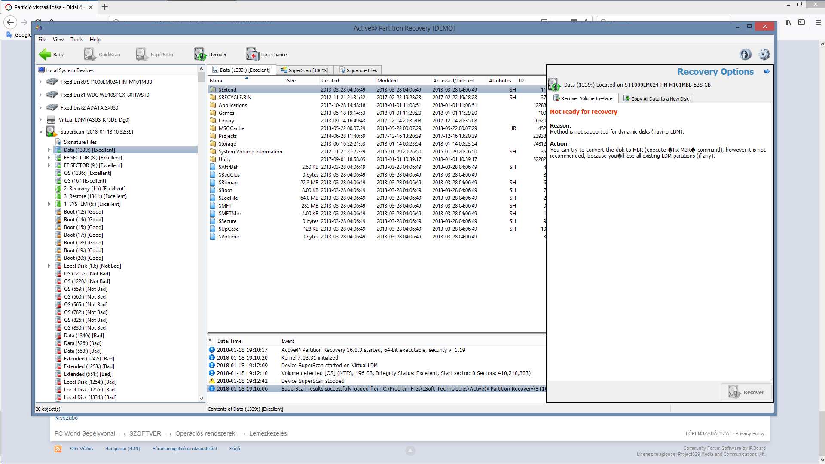This screenshot has height=464, width=825.
Task: Launch SuperScan from the toolbar
Action: click(155, 55)
